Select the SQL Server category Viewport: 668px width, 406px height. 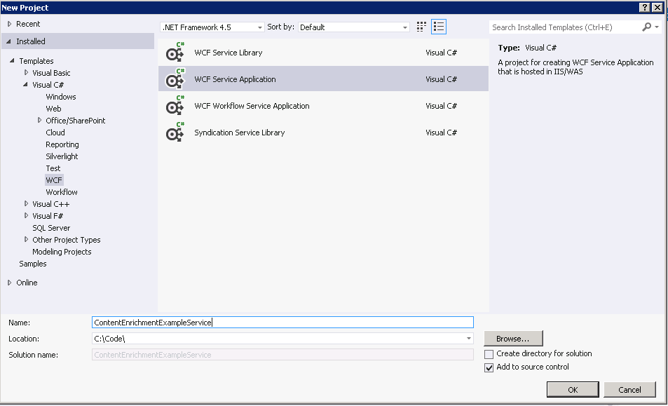point(51,228)
